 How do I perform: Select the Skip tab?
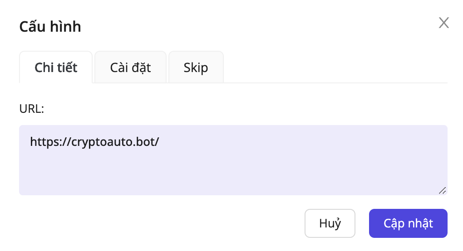click(x=196, y=68)
